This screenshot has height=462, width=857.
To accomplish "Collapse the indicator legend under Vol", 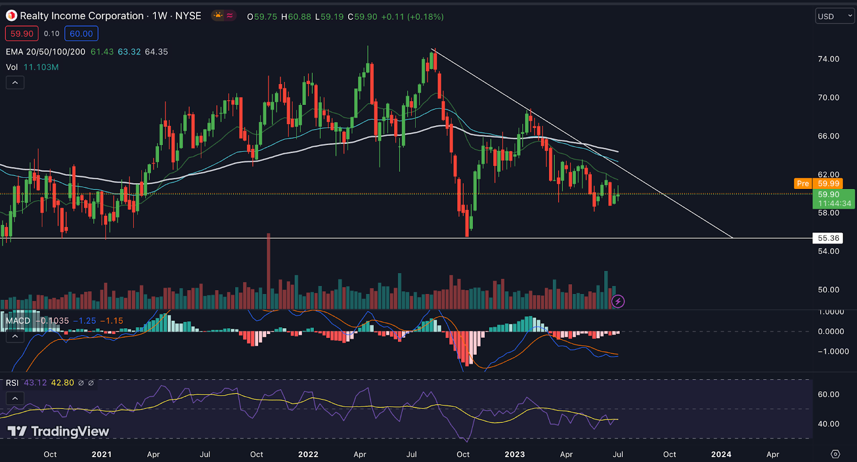I will [x=15, y=82].
